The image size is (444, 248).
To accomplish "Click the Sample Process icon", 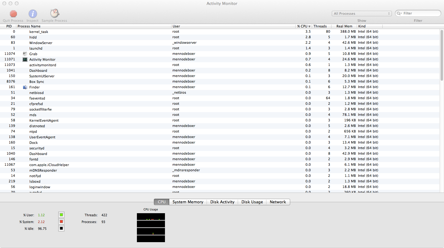I will pyautogui.click(x=55, y=13).
